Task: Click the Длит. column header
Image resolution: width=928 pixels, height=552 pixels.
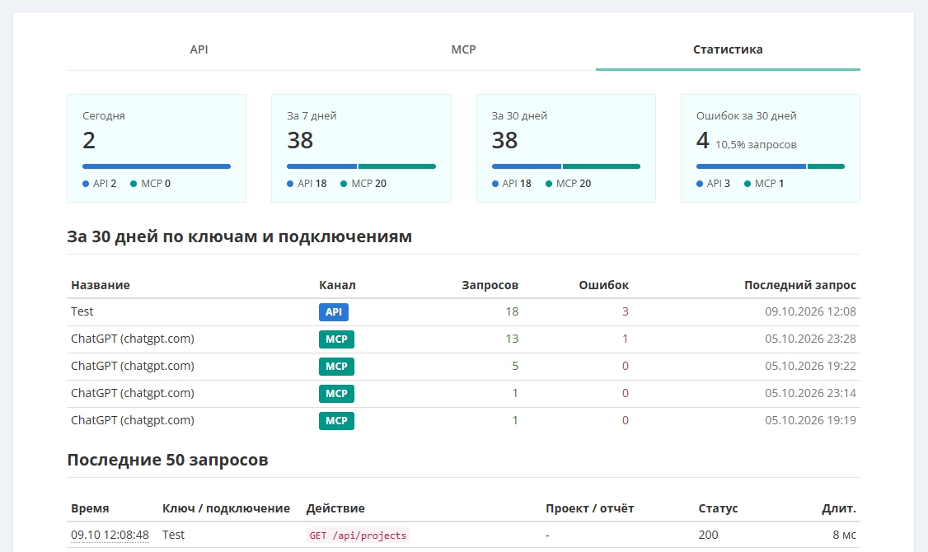Action: point(839,509)
